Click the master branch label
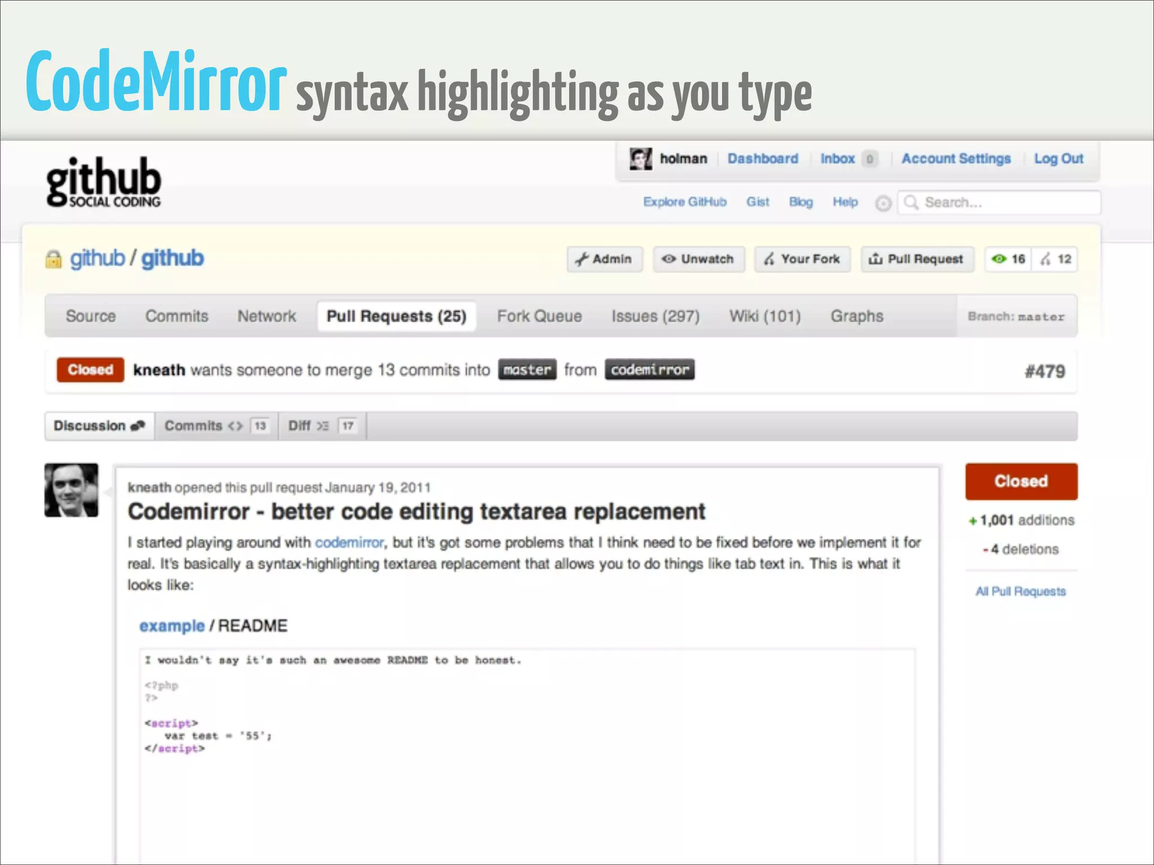Screen dimensions: 1154x865 point(527,370)
